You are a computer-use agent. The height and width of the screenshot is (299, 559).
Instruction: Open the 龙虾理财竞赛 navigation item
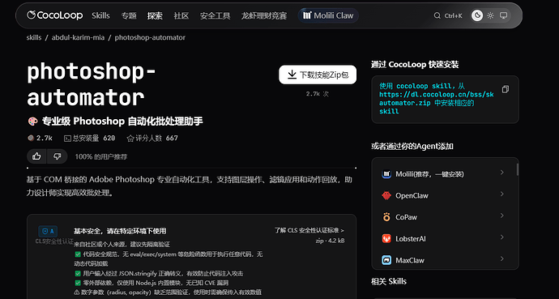[x=264, y=15]
